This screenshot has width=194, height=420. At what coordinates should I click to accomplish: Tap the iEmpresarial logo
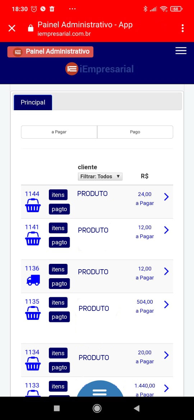[x=100, y=69]
